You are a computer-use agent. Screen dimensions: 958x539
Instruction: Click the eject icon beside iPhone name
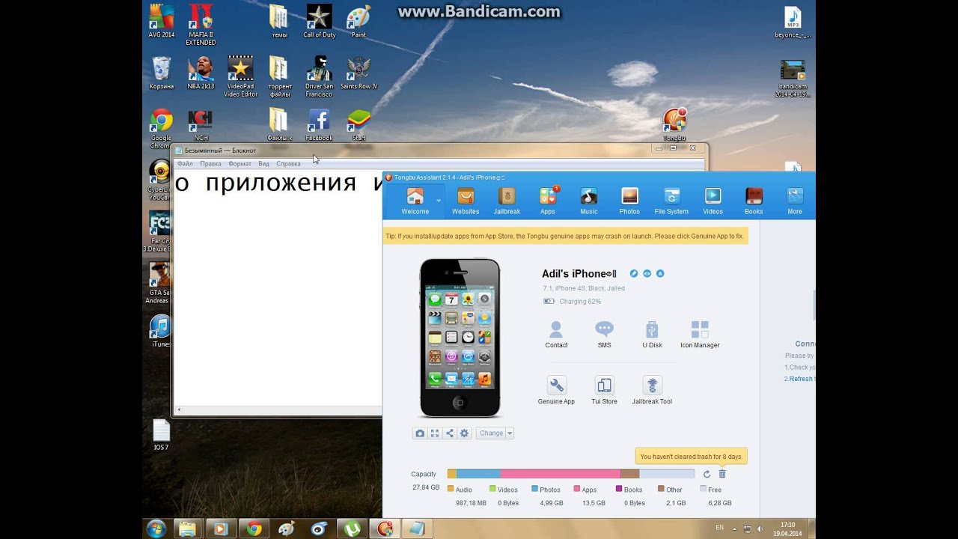(x=660, y=274)
